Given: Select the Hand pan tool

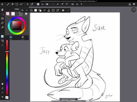Looking at the screenshot, I should pos(2,84).
